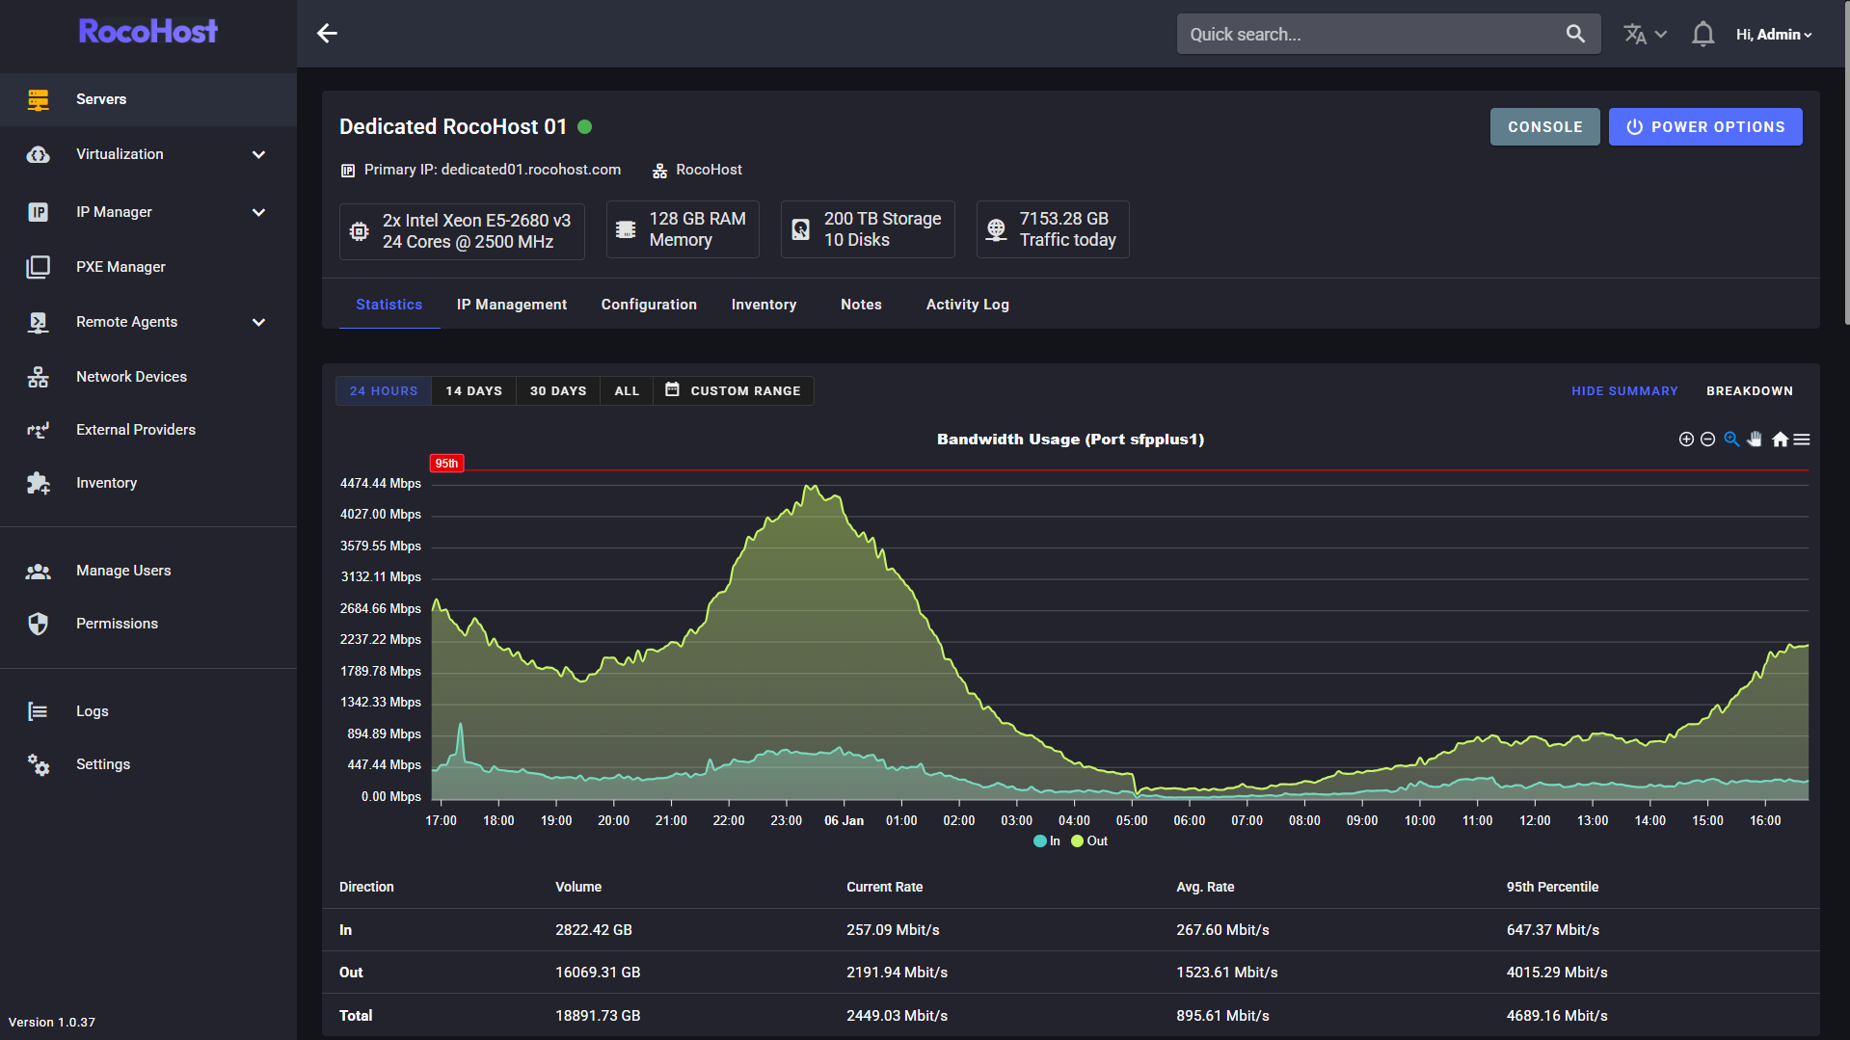
Task: Select the chart selection zoom magnifier
Action: pyautogui.click(x=1731, y=440)
